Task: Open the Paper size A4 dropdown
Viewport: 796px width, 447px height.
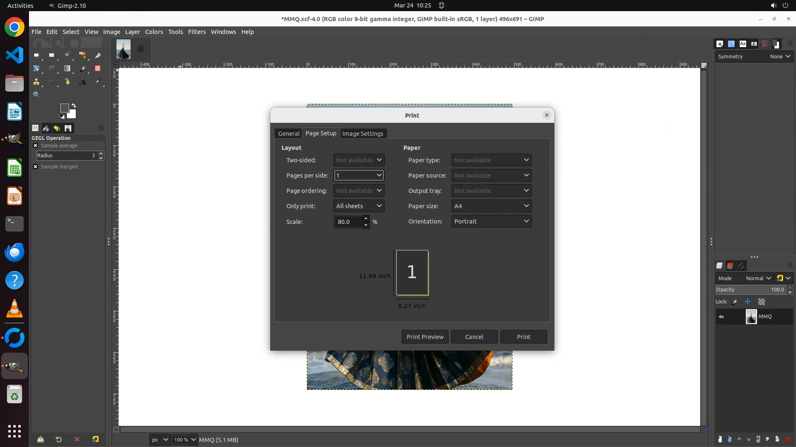Action: pyautogui.click(x=491, y=206)
